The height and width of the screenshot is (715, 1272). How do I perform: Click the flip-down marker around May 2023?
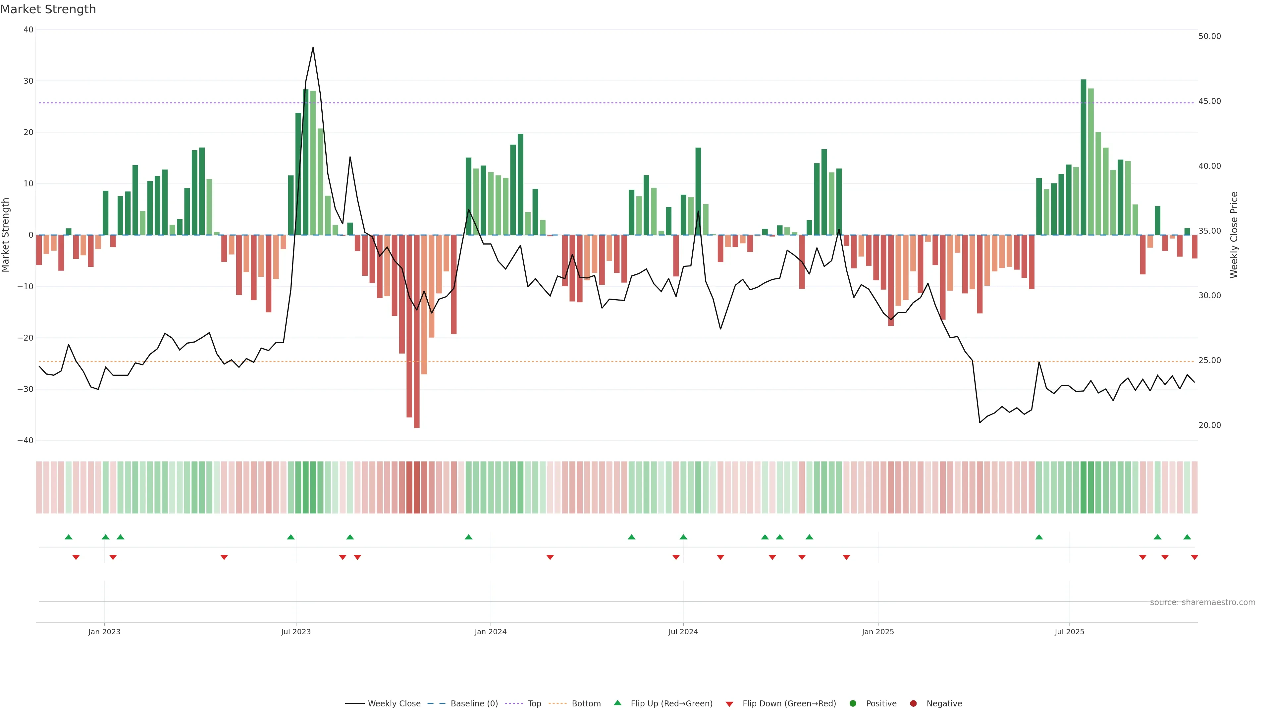(x=224, y=557)
